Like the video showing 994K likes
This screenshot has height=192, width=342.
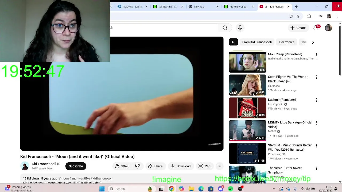(x=122, y=166)
